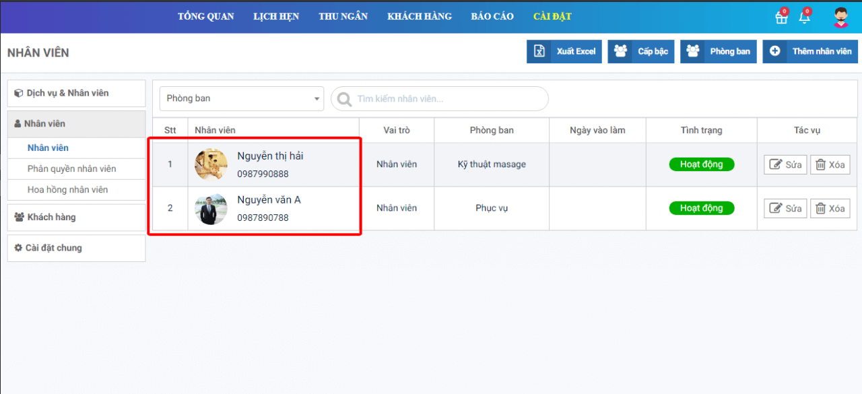Toggle Hoạt động status for Nguyễn thị hải
This screenshot has height=394, width=862.
701,164
